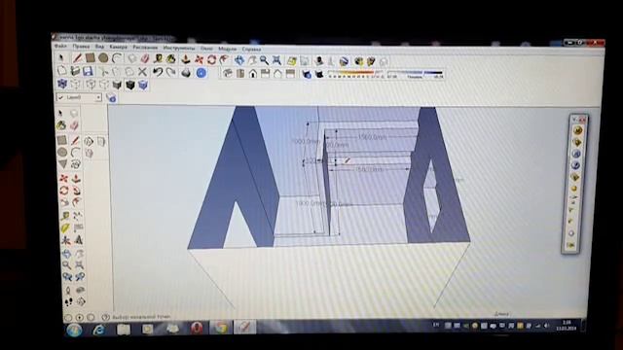Select the Zoom tool in left toolbar
Image resolution: width=623 pixels, height=350 pixels.
tap(67, 264)
